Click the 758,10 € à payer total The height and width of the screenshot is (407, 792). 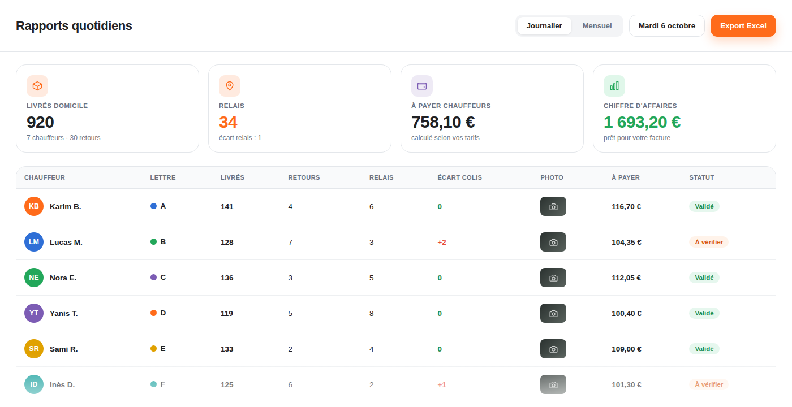click(443, 122)
